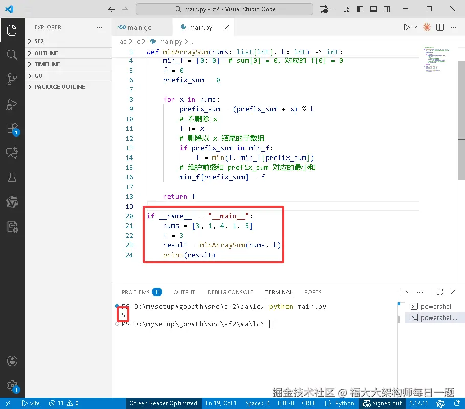The width and height of the screenshot is (465, 409).
Task: Open the Search view in activity bar
Action: [x=12, y=55]
